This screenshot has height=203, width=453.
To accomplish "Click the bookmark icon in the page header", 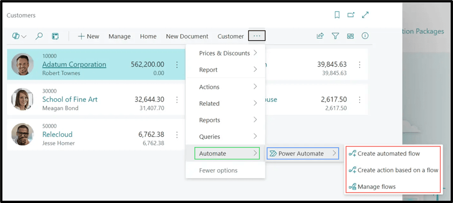I will tap(337, 15).
